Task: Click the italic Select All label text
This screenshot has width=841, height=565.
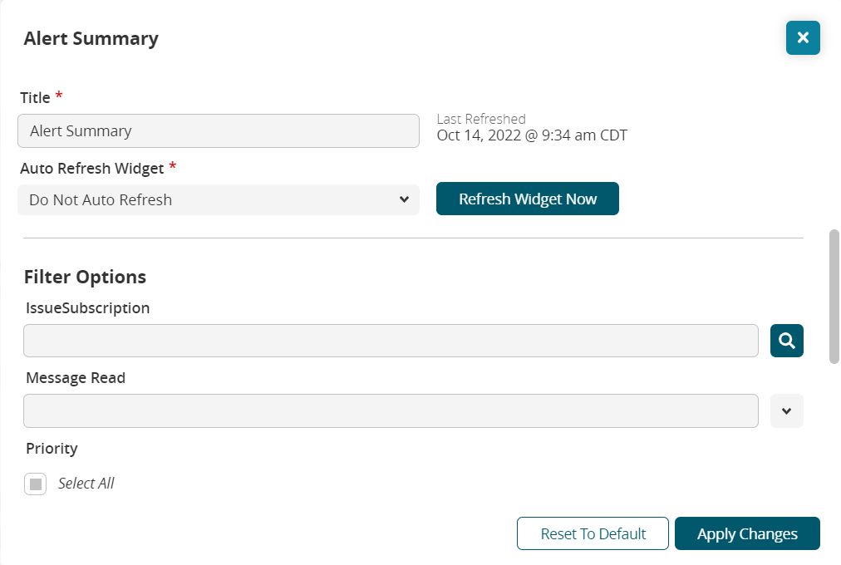Action: [x=86, y=484]
